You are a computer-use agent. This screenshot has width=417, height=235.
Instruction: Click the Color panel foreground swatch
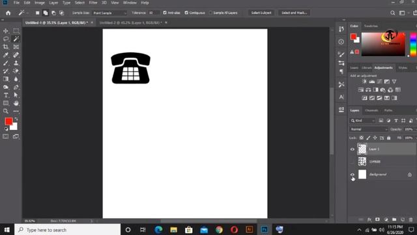coord(353,37)
